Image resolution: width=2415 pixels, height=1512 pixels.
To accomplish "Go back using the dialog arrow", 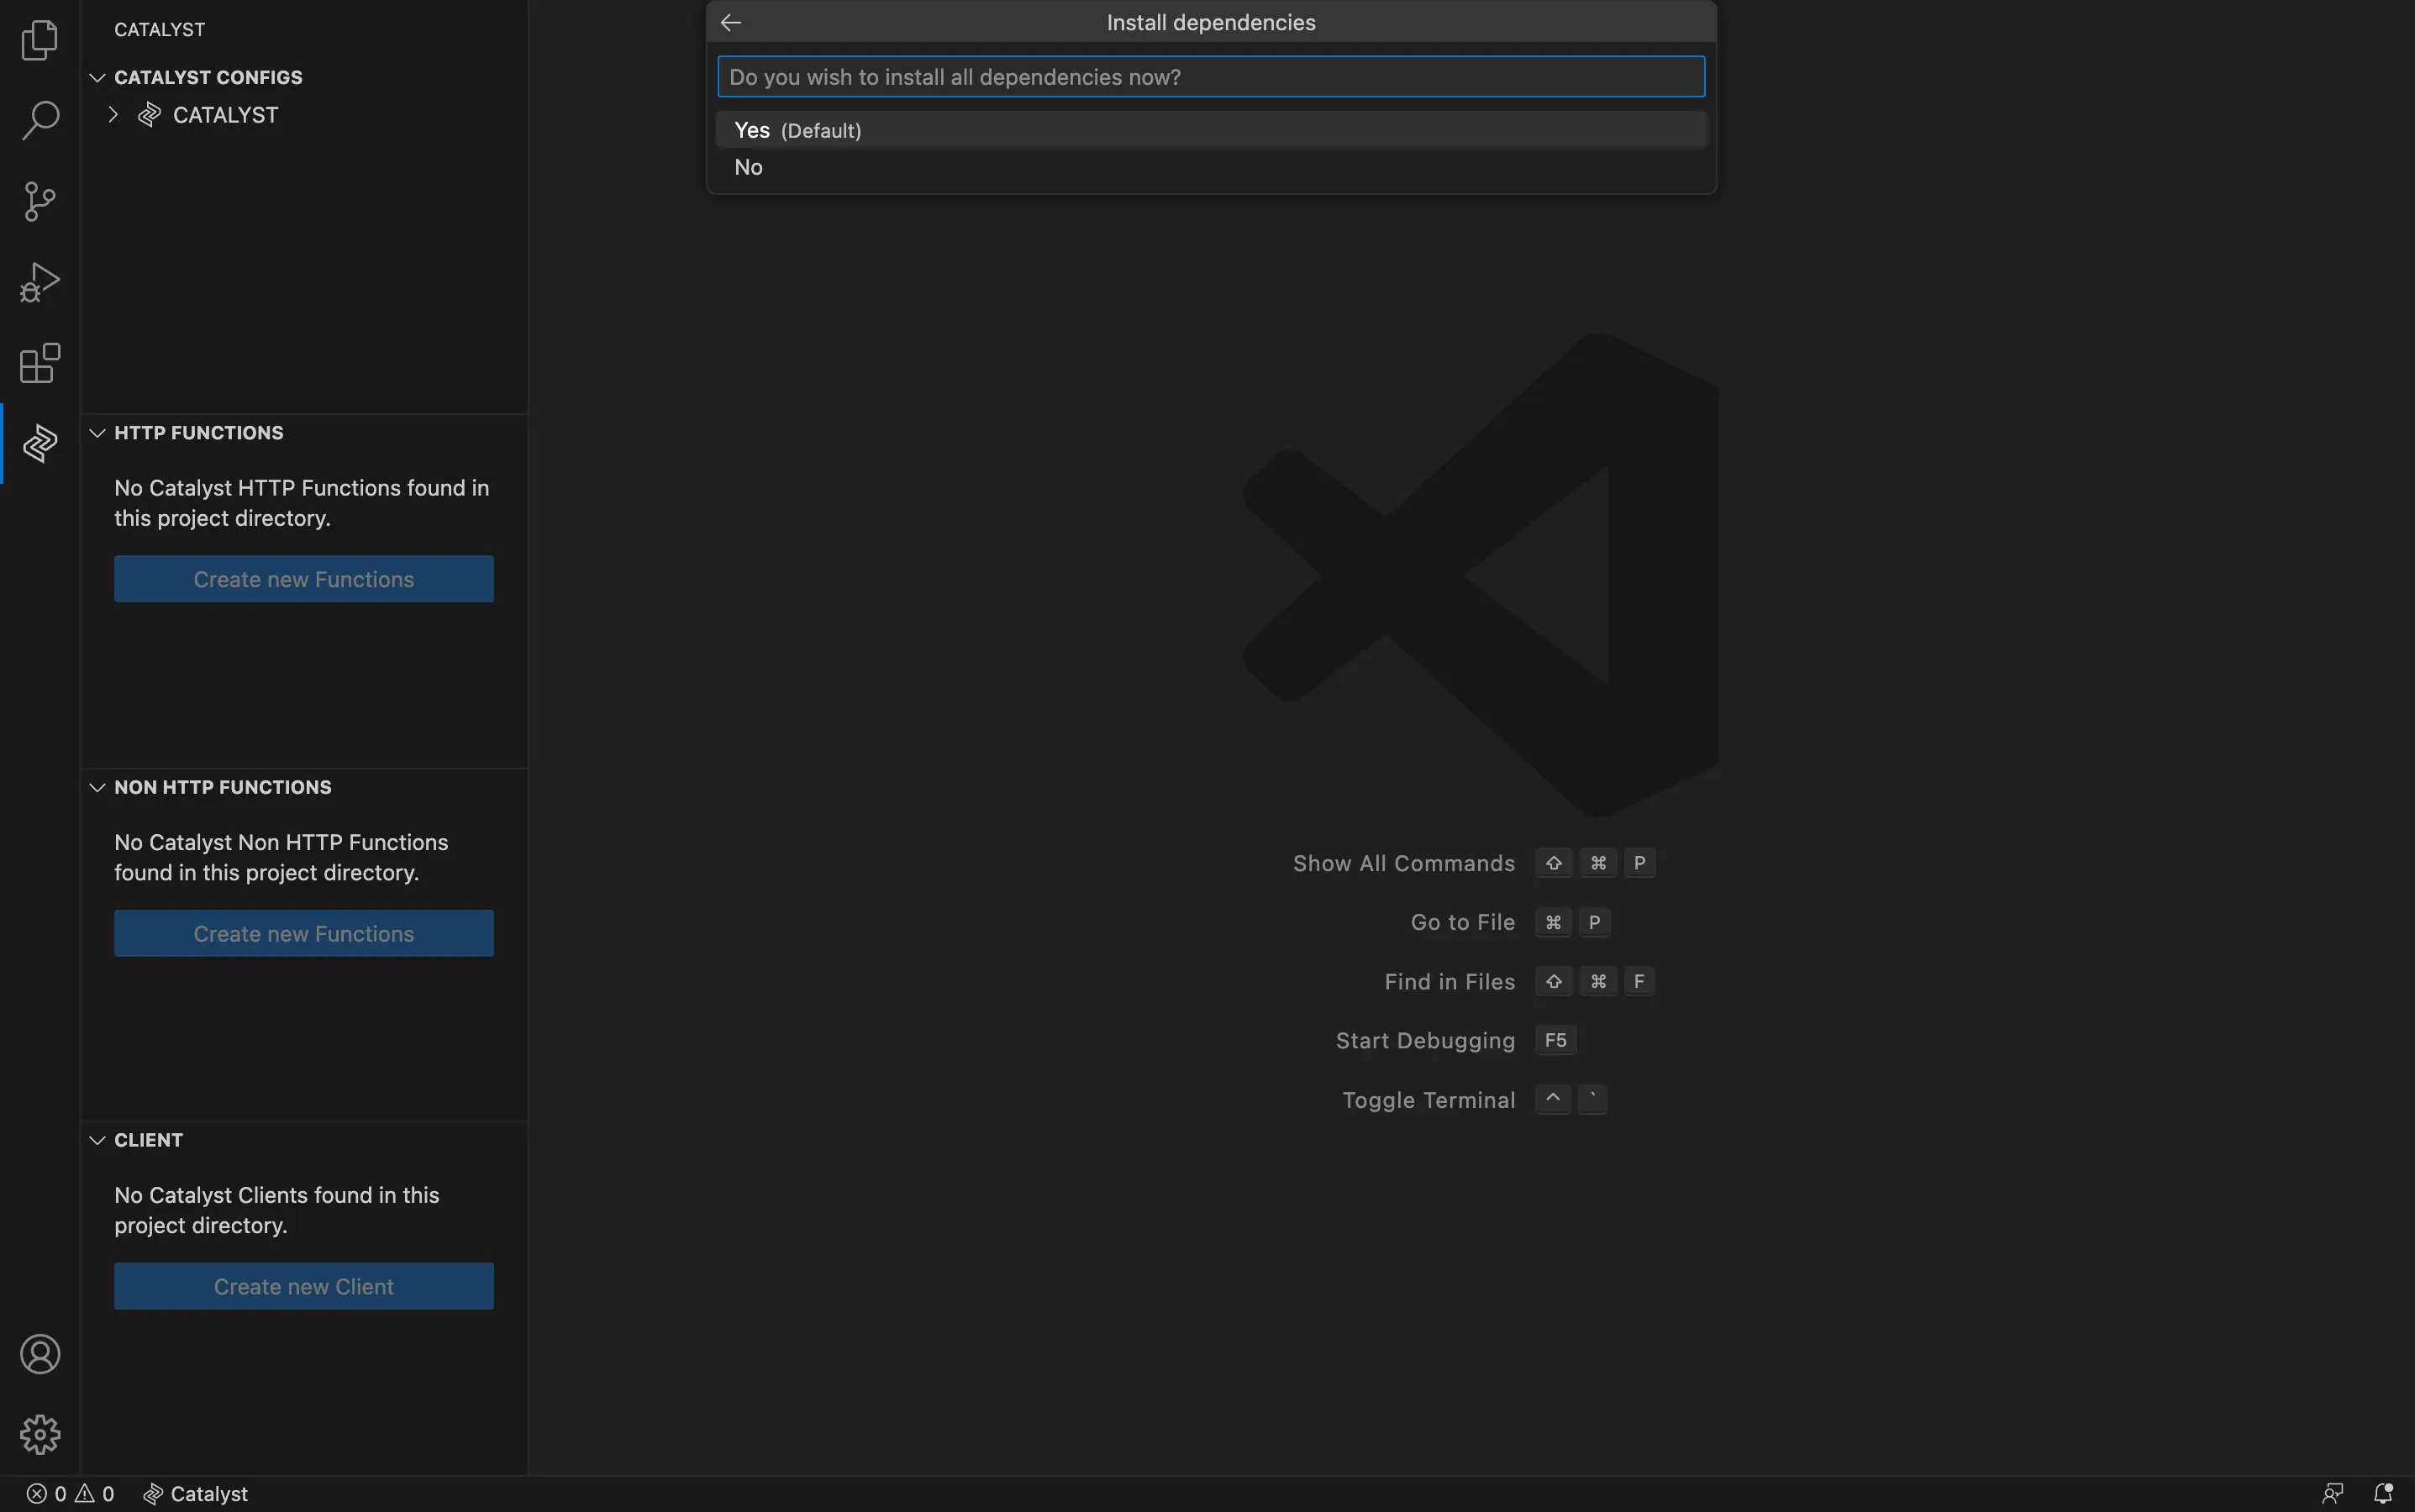I will point(731,22).
